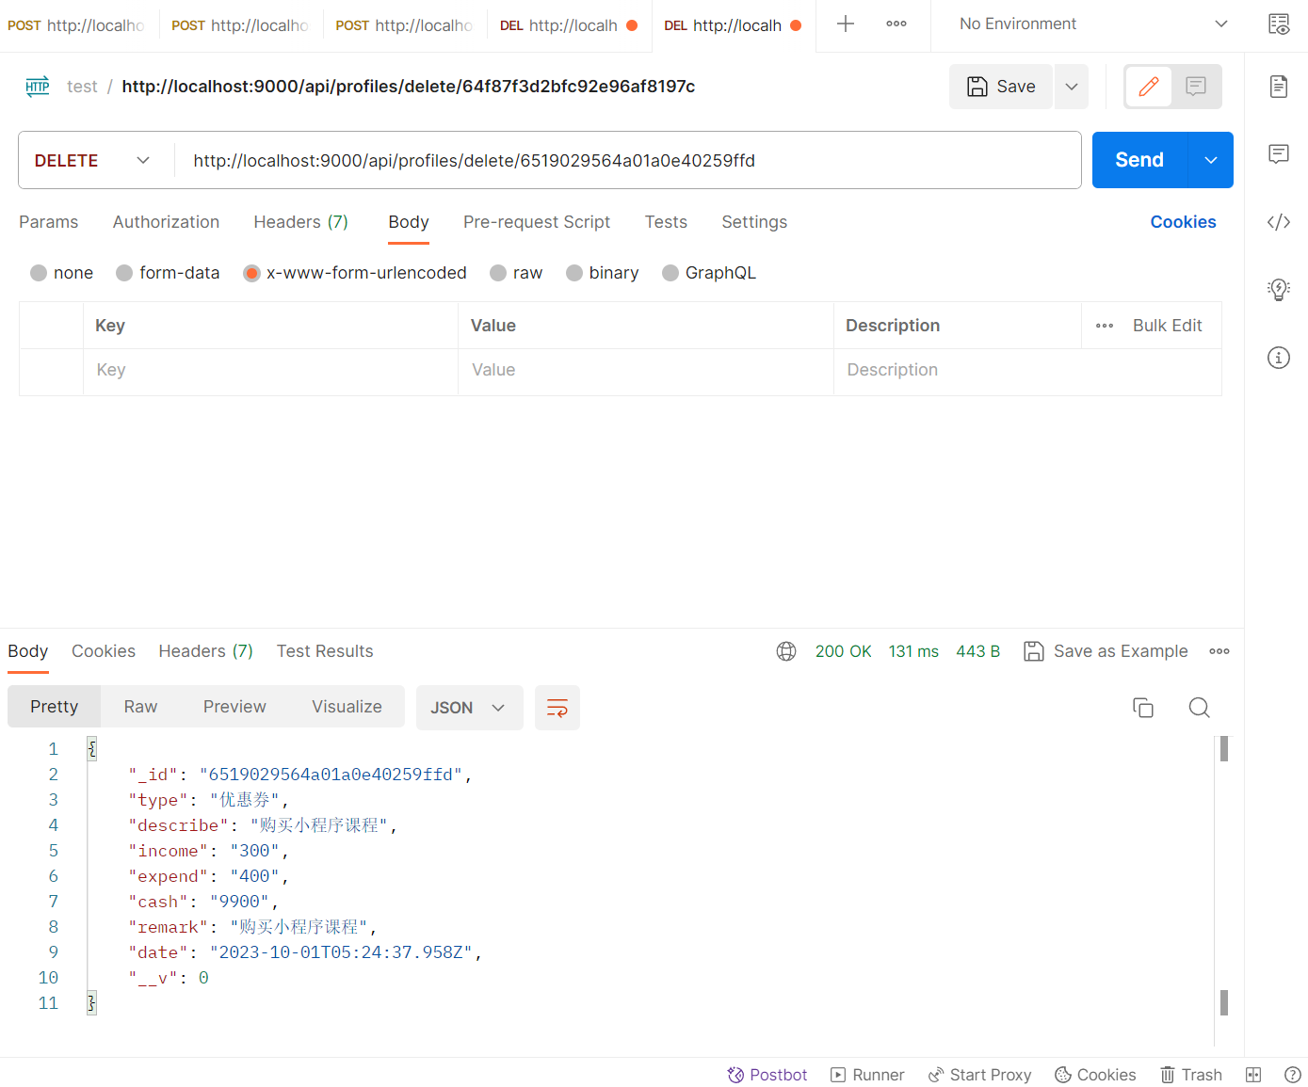Select the form-data radio button
Screen dimensions: 1308x1087
(124, 273)
